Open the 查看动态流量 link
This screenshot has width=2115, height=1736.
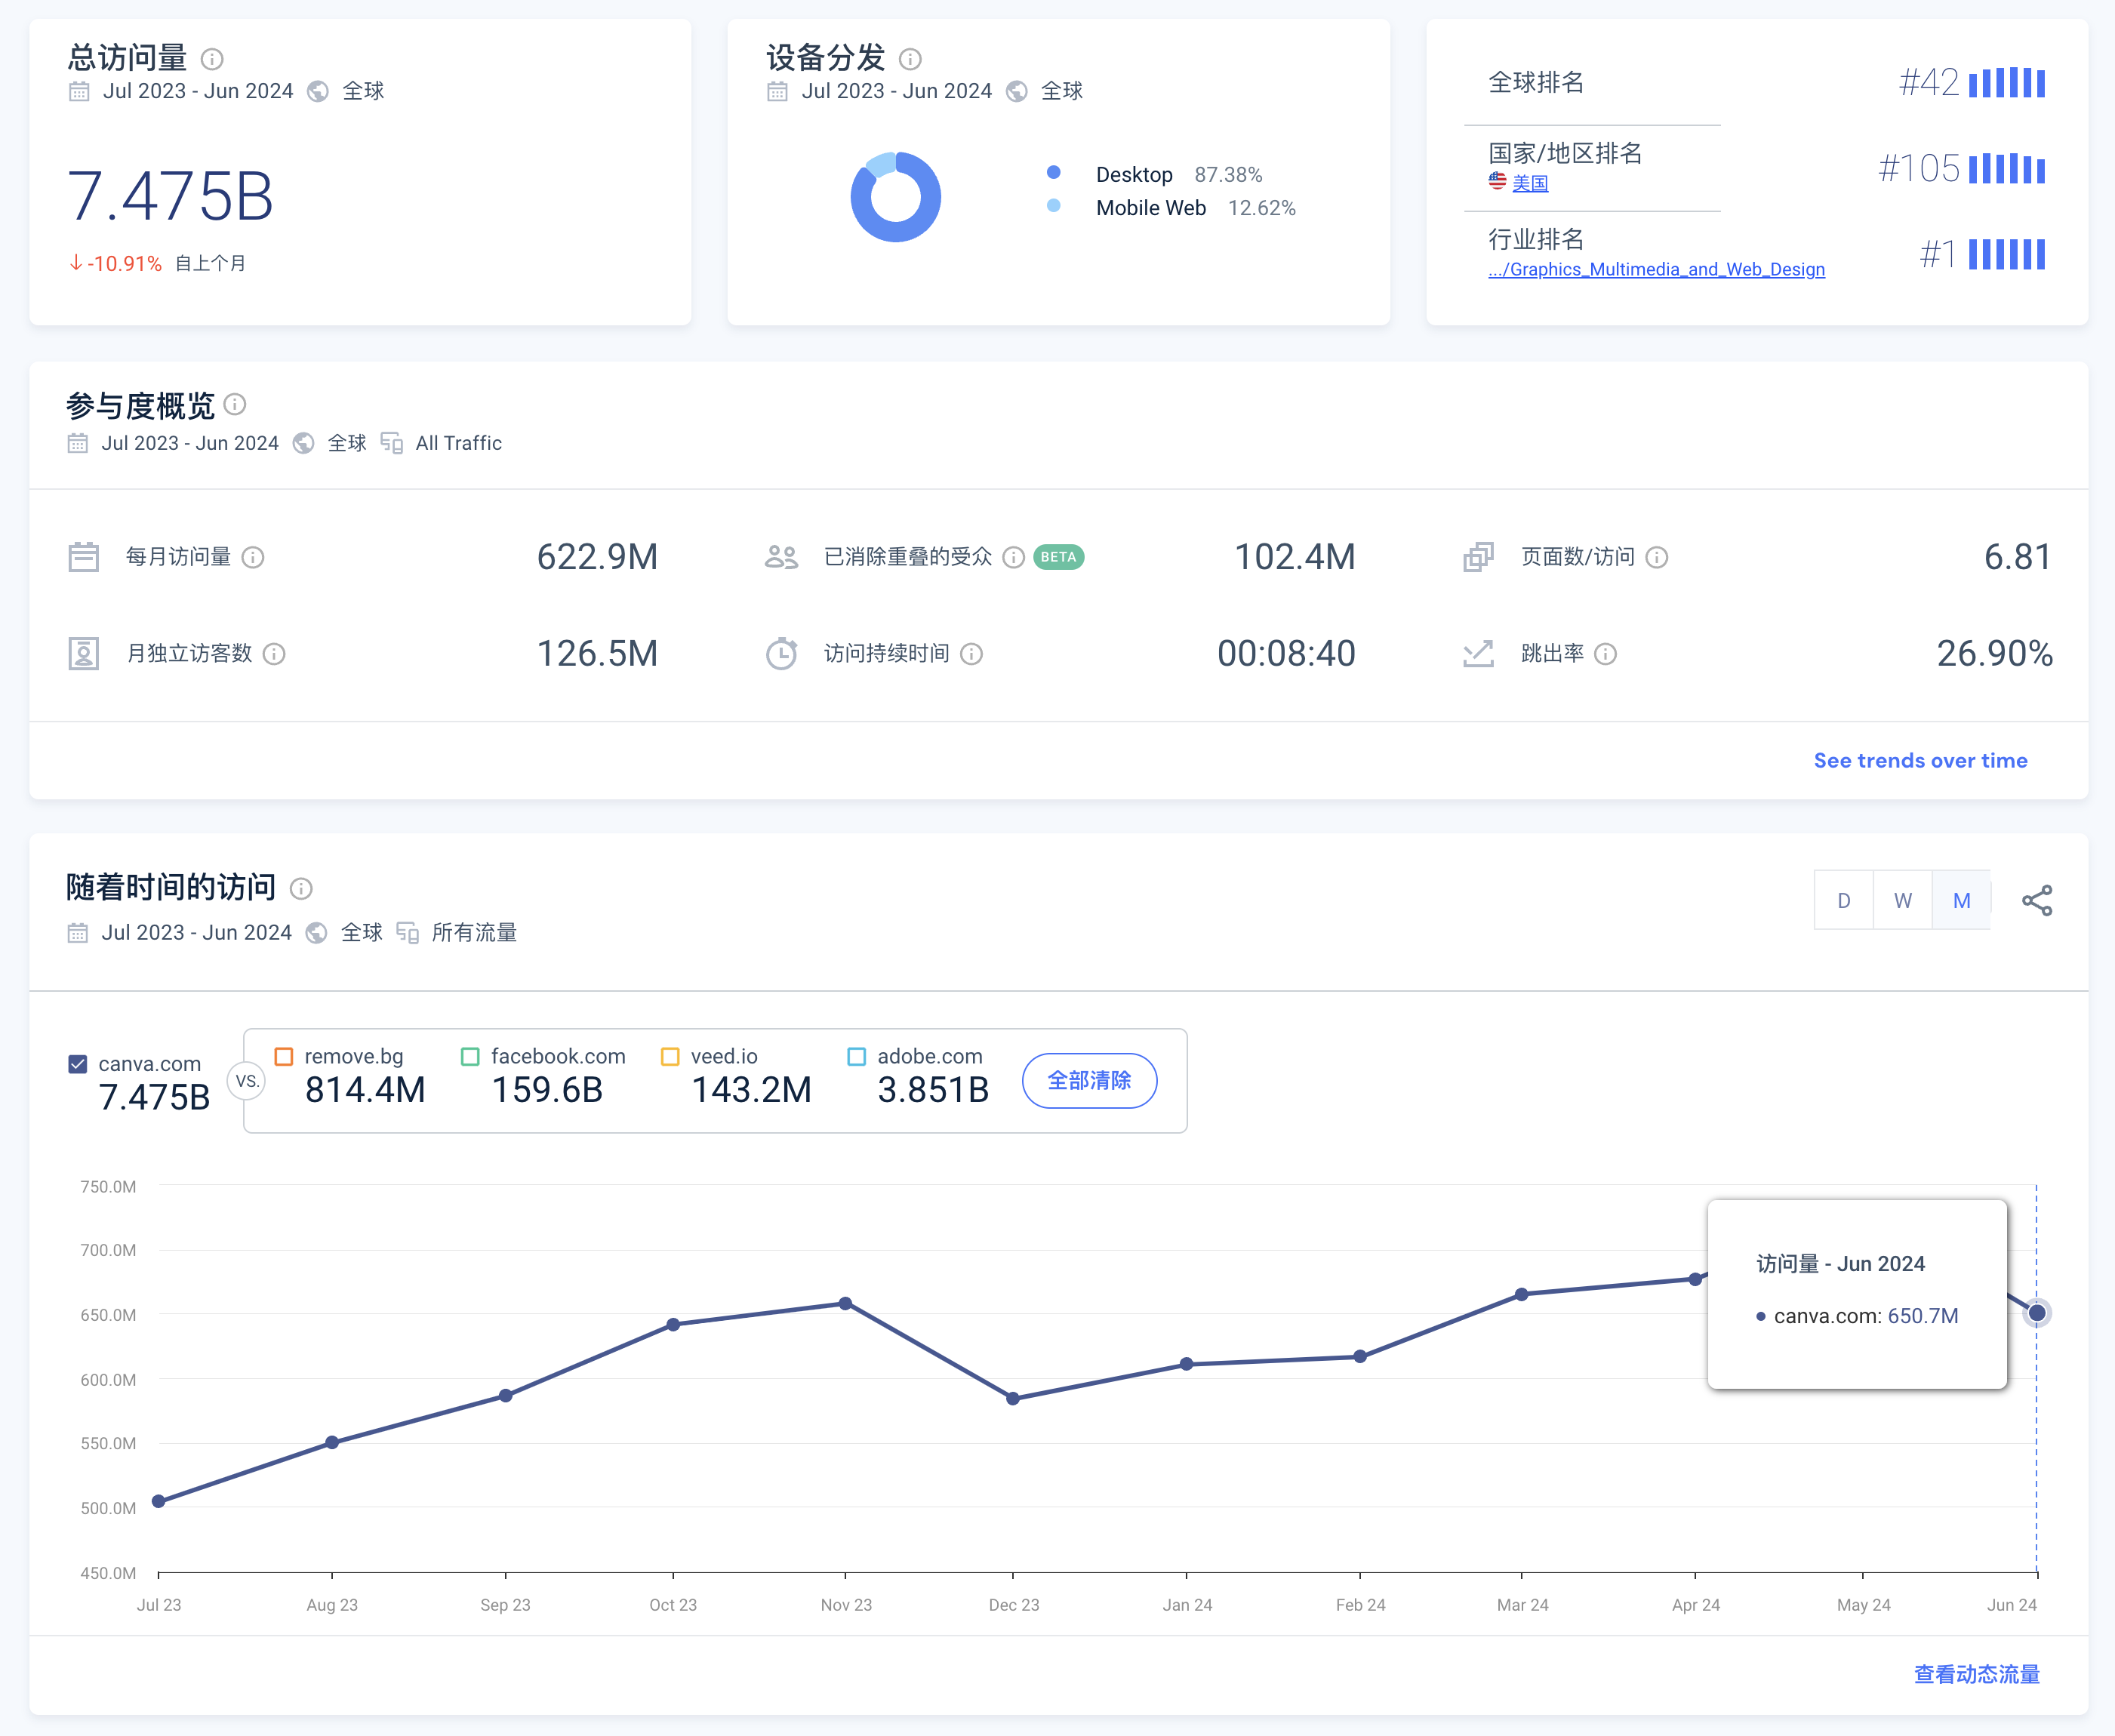pos(1976,1674)
